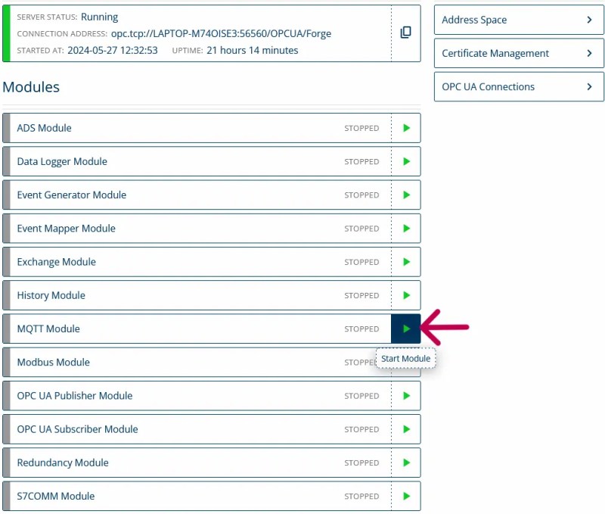
Task: Open the Address Space page
Action: pos(519,20)
